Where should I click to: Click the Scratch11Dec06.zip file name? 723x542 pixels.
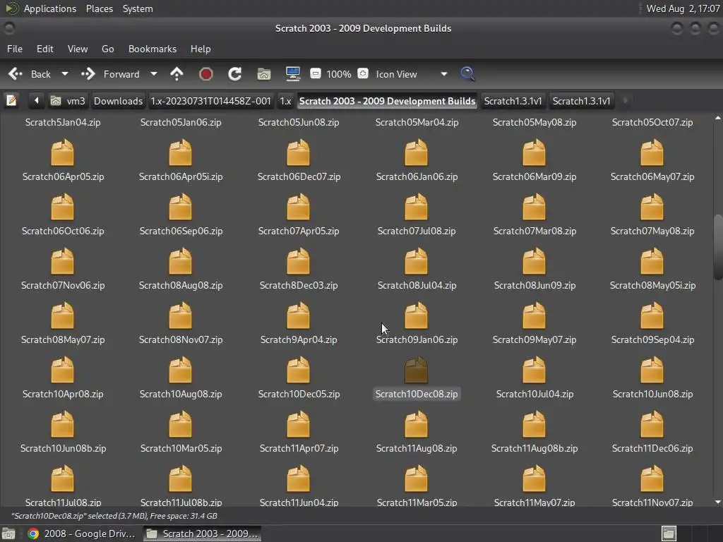click(x=652, y=448)
